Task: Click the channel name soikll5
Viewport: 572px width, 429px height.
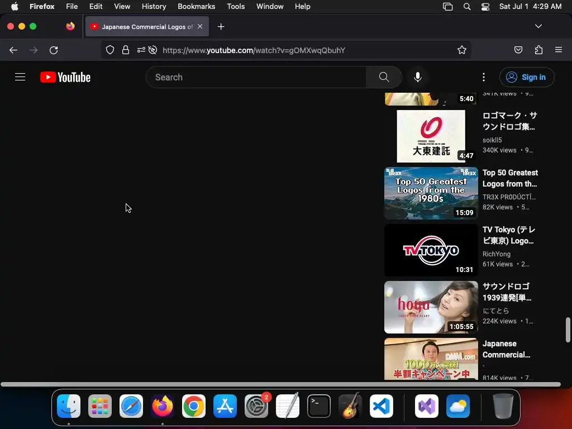Action: tap(492, 140)
